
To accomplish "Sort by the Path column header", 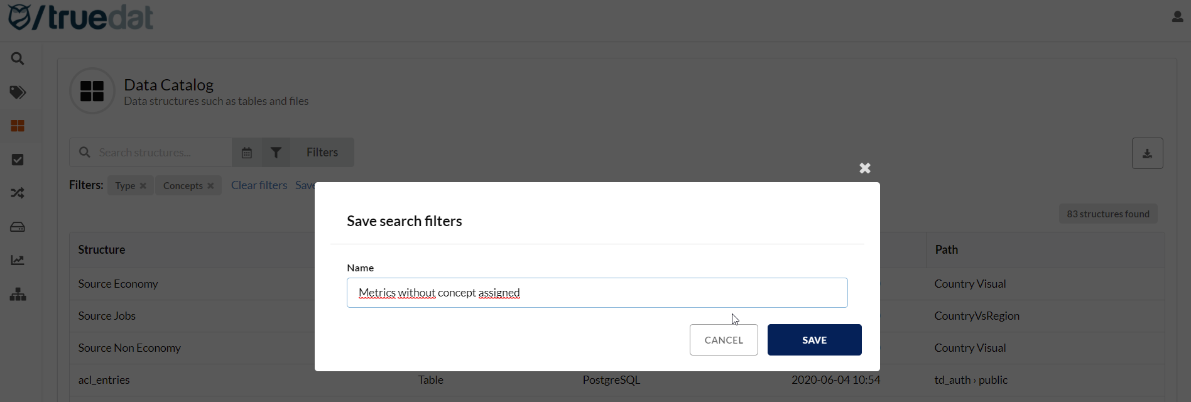I will 947,249.
